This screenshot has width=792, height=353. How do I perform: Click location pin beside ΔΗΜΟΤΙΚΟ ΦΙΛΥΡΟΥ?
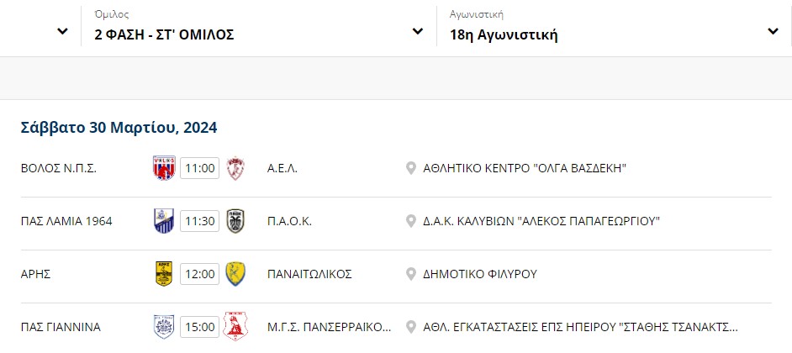coord(411,274)
